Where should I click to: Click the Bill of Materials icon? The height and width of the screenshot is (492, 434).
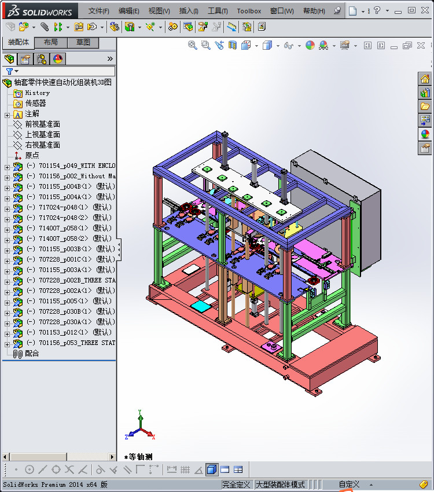[x=188, y=27]
